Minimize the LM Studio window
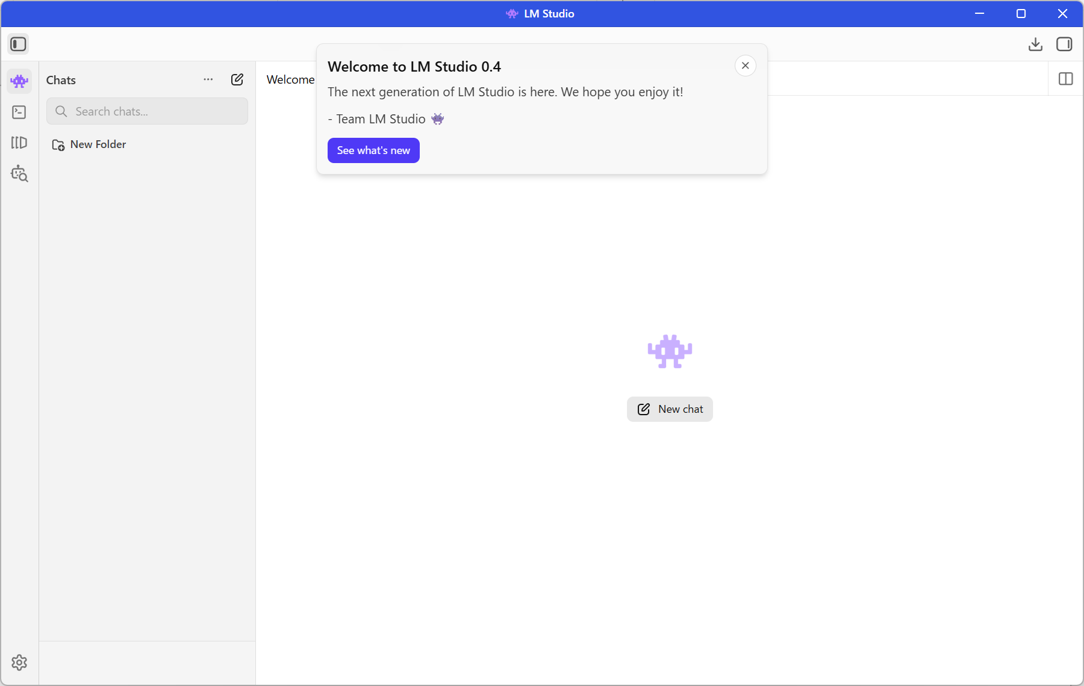Image resolution: width=1084 pixels, height=686 pixels. (x=979, y=13)
